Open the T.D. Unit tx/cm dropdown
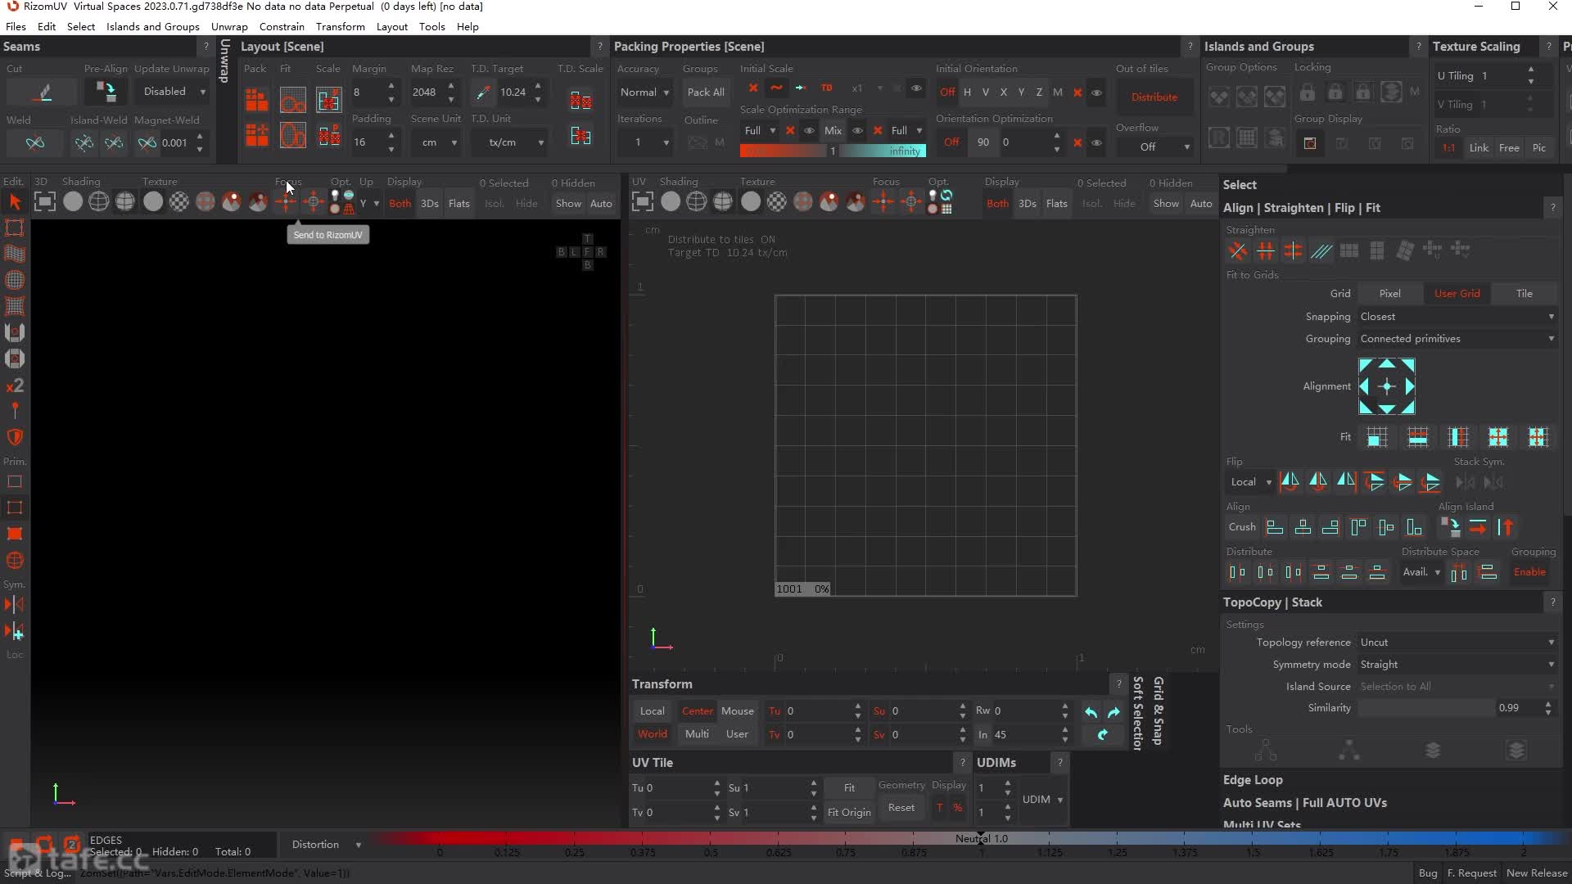Image resolution: width=1572 pixels, height=884 pixels. pyautogui.click(x=511, y=142)
